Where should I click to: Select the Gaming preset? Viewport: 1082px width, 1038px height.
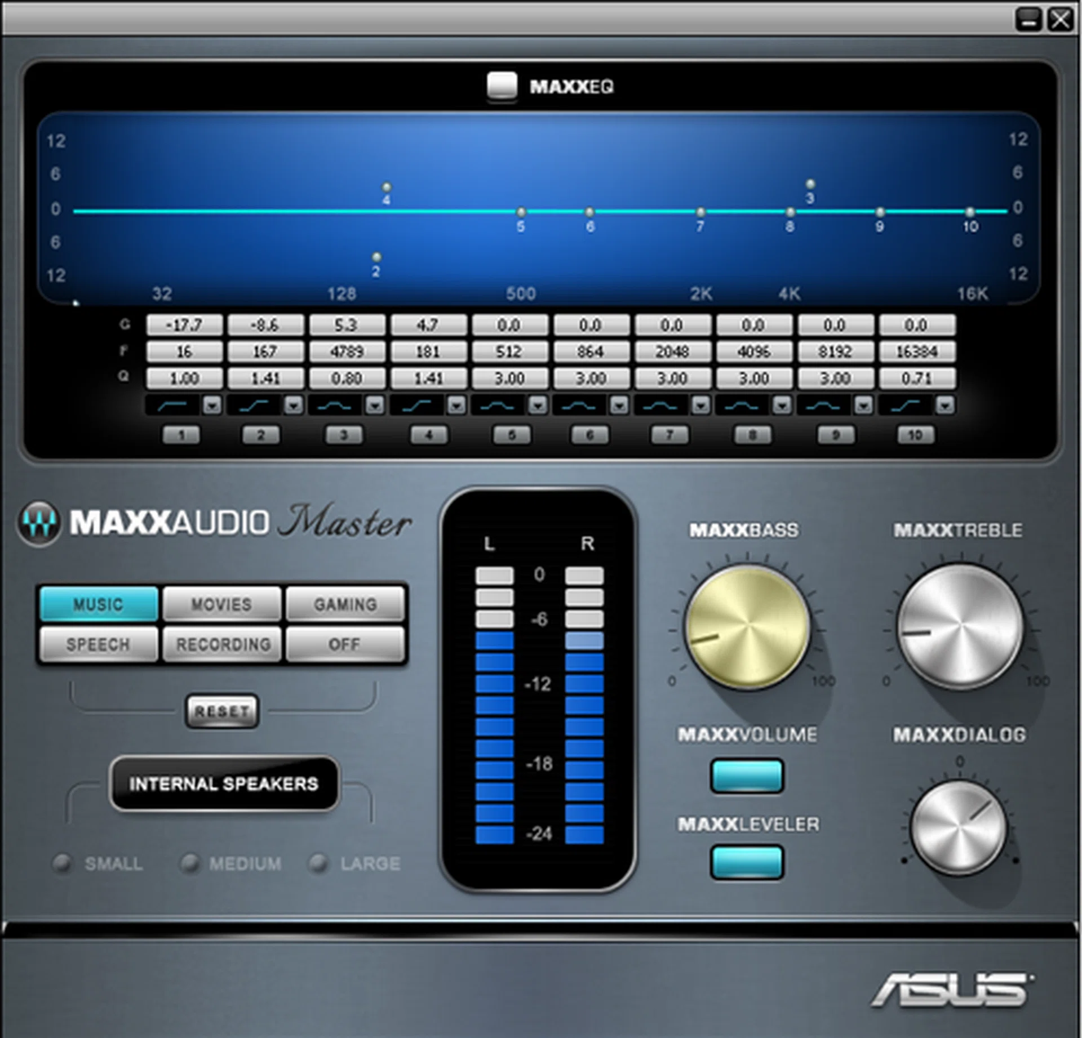pyautogui.click(x=345, y=604)
